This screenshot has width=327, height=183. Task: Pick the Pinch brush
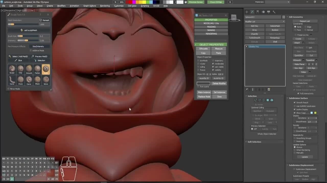(20, 80)
